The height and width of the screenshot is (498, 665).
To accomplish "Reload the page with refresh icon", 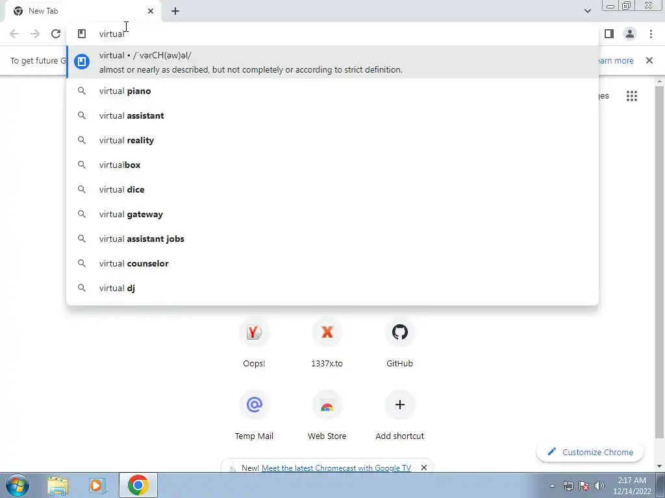I will click(x=56, y=34).
